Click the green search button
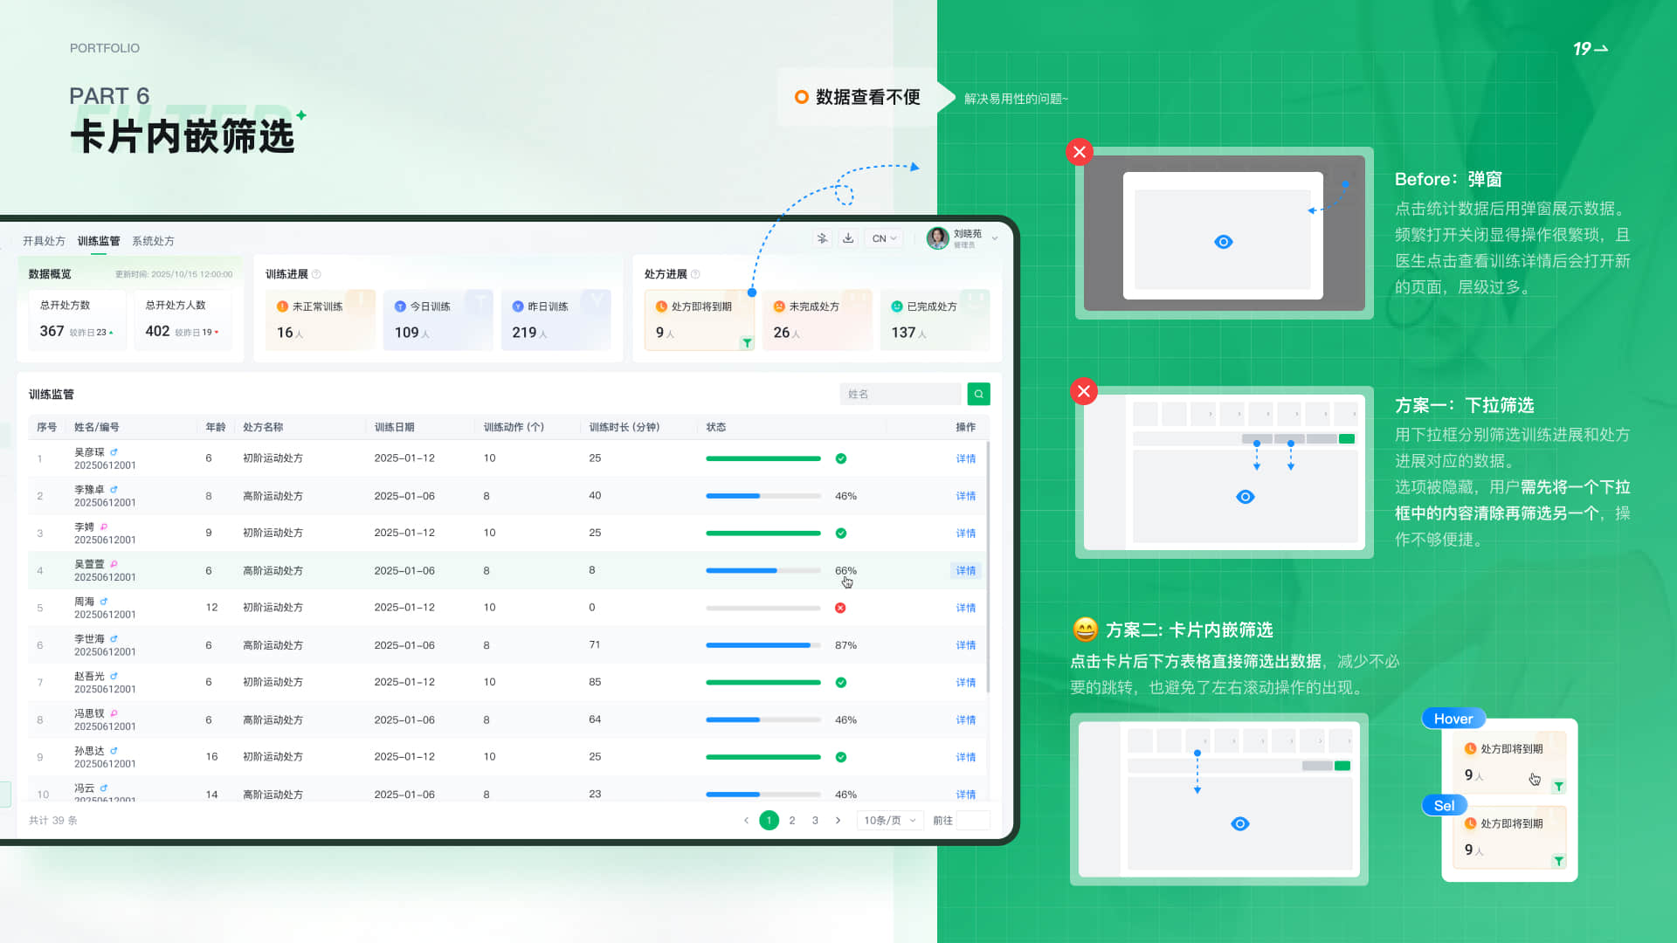Viewport: 1677px width, 943px height. 978,394
